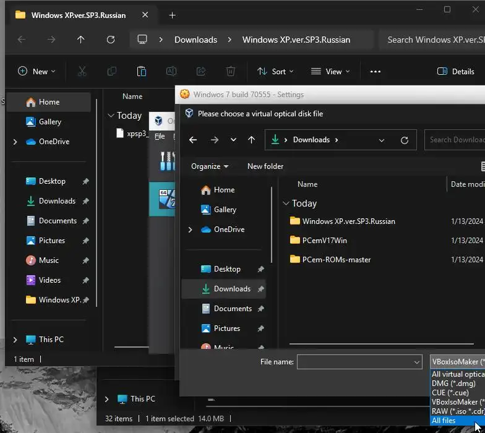Click the Rename icon in Explorer toolbar
This screenshot has width=485, height=433.
(x=171, y=72)
